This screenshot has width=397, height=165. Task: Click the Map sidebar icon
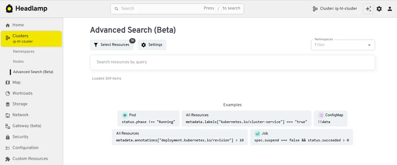pos(8,82)
